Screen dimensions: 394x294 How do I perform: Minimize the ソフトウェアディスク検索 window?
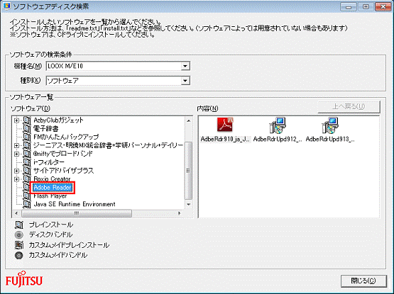[x=349, y=6]
